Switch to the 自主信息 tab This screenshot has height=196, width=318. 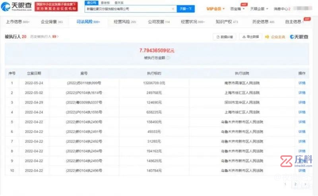(294, 22)
